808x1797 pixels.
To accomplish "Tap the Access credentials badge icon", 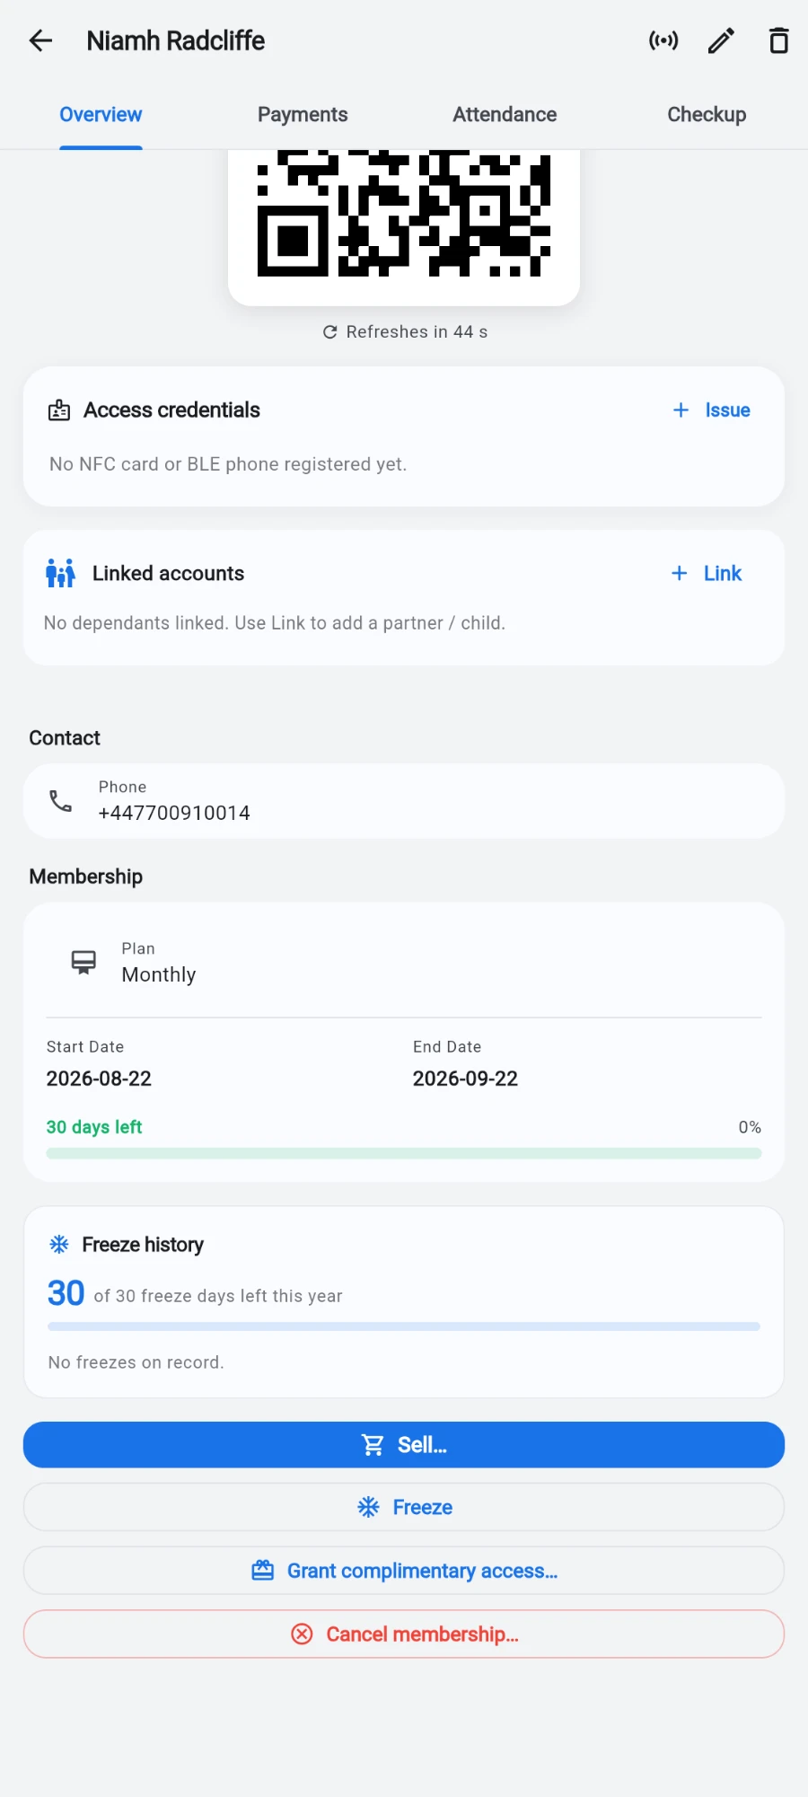I will coord(59,410).
